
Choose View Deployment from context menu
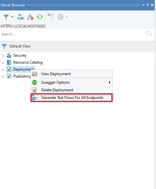56,74
